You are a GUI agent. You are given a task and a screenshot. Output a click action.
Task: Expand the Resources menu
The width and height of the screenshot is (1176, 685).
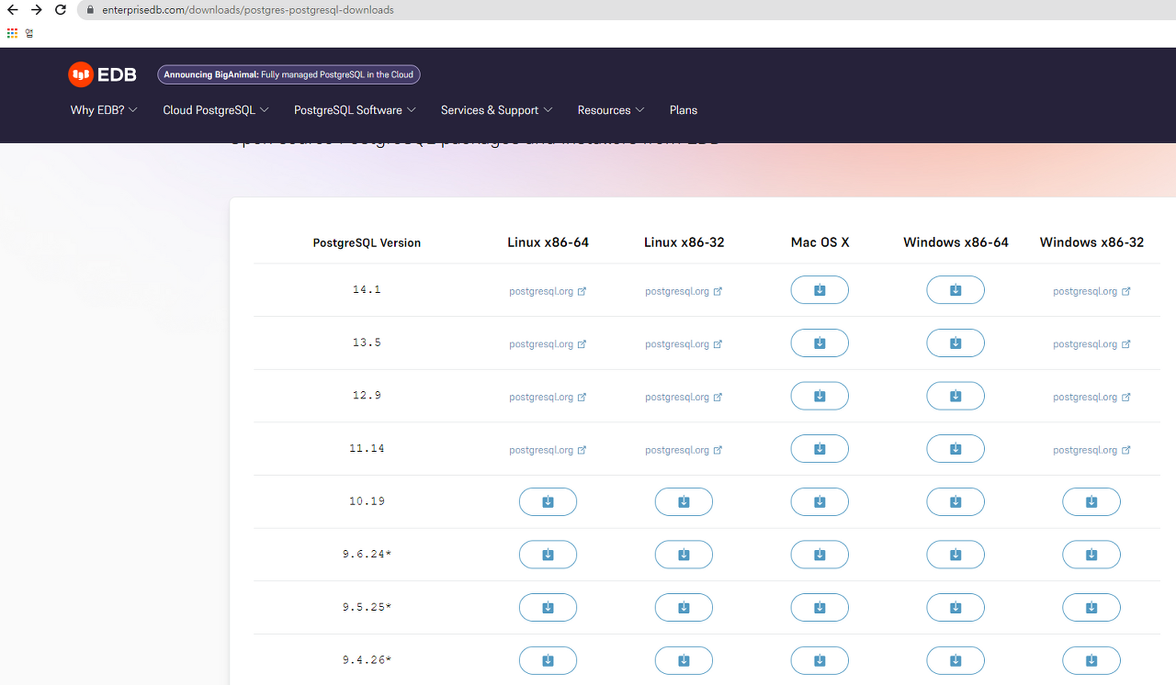611,110
